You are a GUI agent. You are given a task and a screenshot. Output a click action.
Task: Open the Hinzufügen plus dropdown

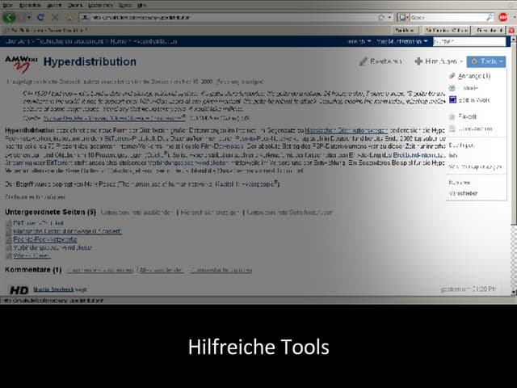tap(439, 61)
